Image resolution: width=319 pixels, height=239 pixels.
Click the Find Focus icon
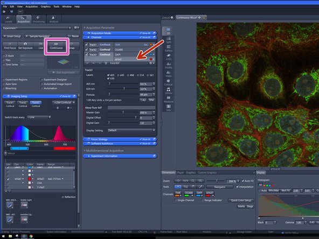click(10, 46)
